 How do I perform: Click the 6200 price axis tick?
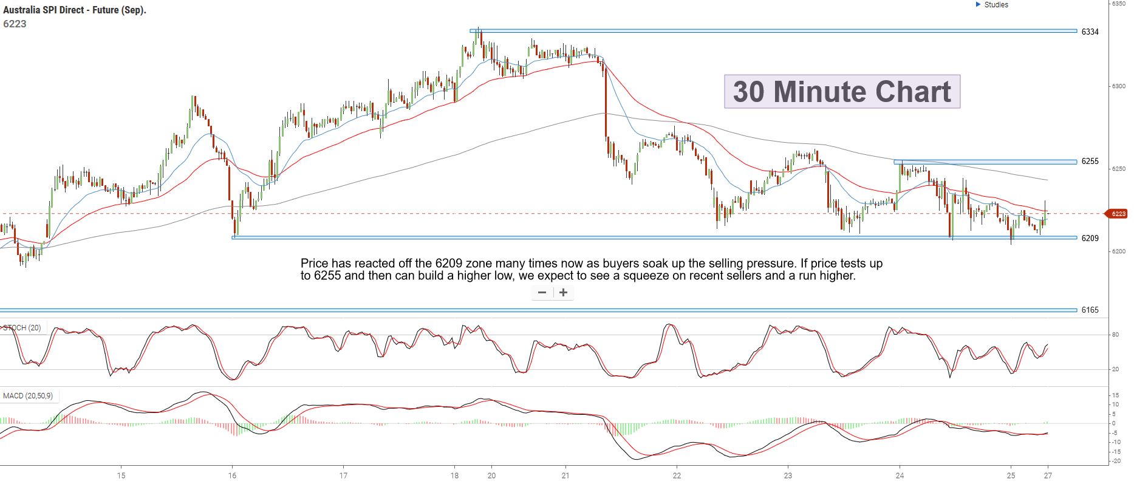(x=1118, y=251)
